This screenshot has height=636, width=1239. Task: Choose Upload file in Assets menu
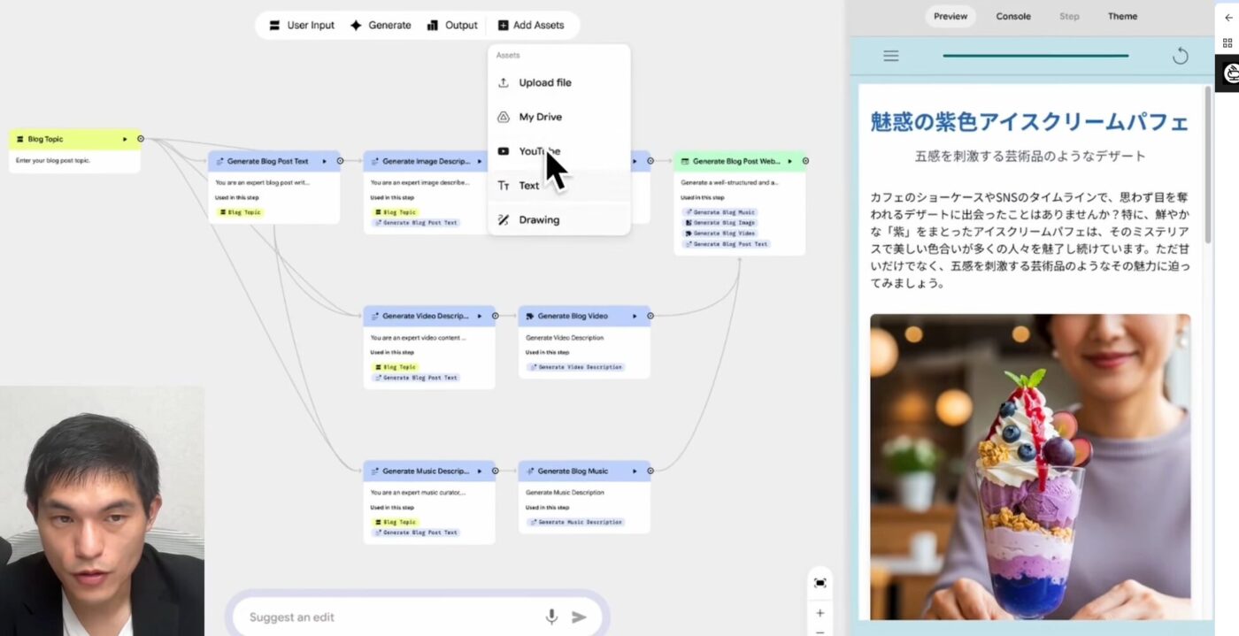544,82
